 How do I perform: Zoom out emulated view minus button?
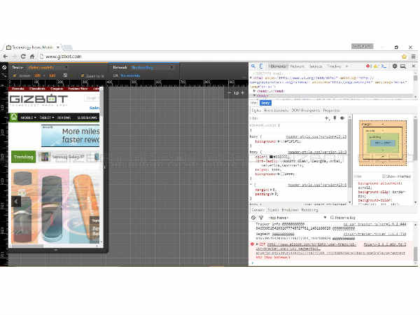[230, 93]
